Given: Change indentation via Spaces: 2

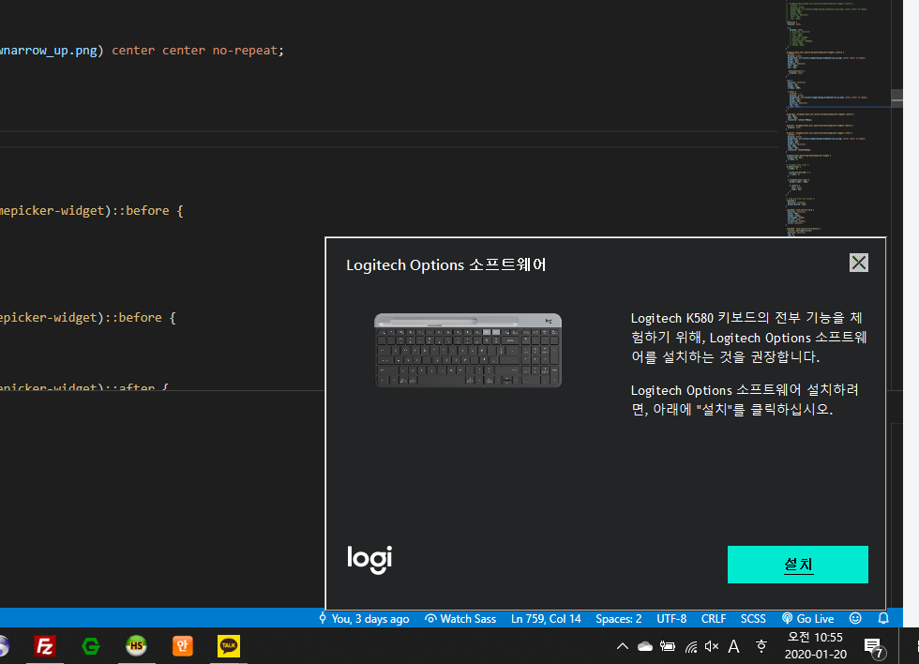Looking at the screenshot, I should (618, 618).
